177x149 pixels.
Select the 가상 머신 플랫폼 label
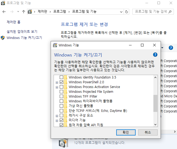click(x=81, y=106)
